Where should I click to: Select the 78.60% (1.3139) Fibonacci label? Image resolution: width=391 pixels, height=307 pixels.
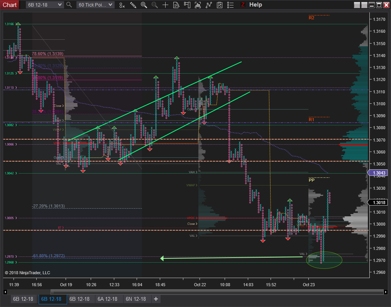tap(47, 54)
